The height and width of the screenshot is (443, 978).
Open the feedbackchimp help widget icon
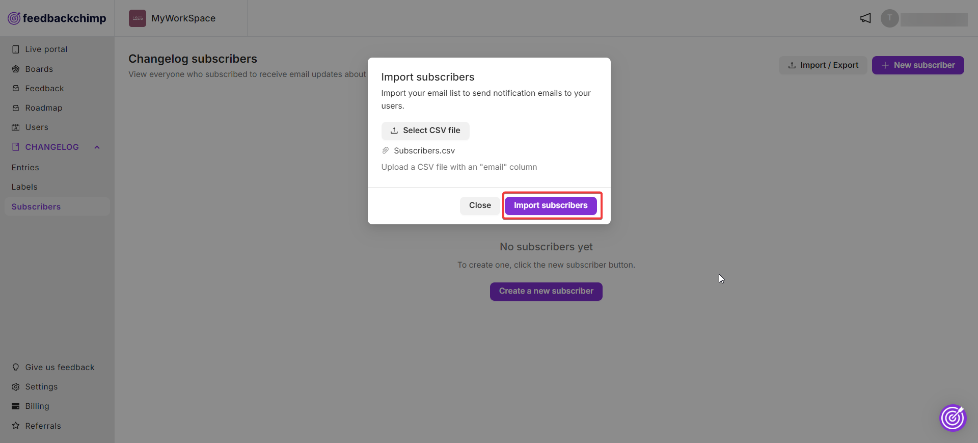[x=953, y=418]
